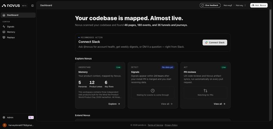The image size is (273, 129).
Task: Click 'Watching for PRs' text
Action: pos(206,95)
